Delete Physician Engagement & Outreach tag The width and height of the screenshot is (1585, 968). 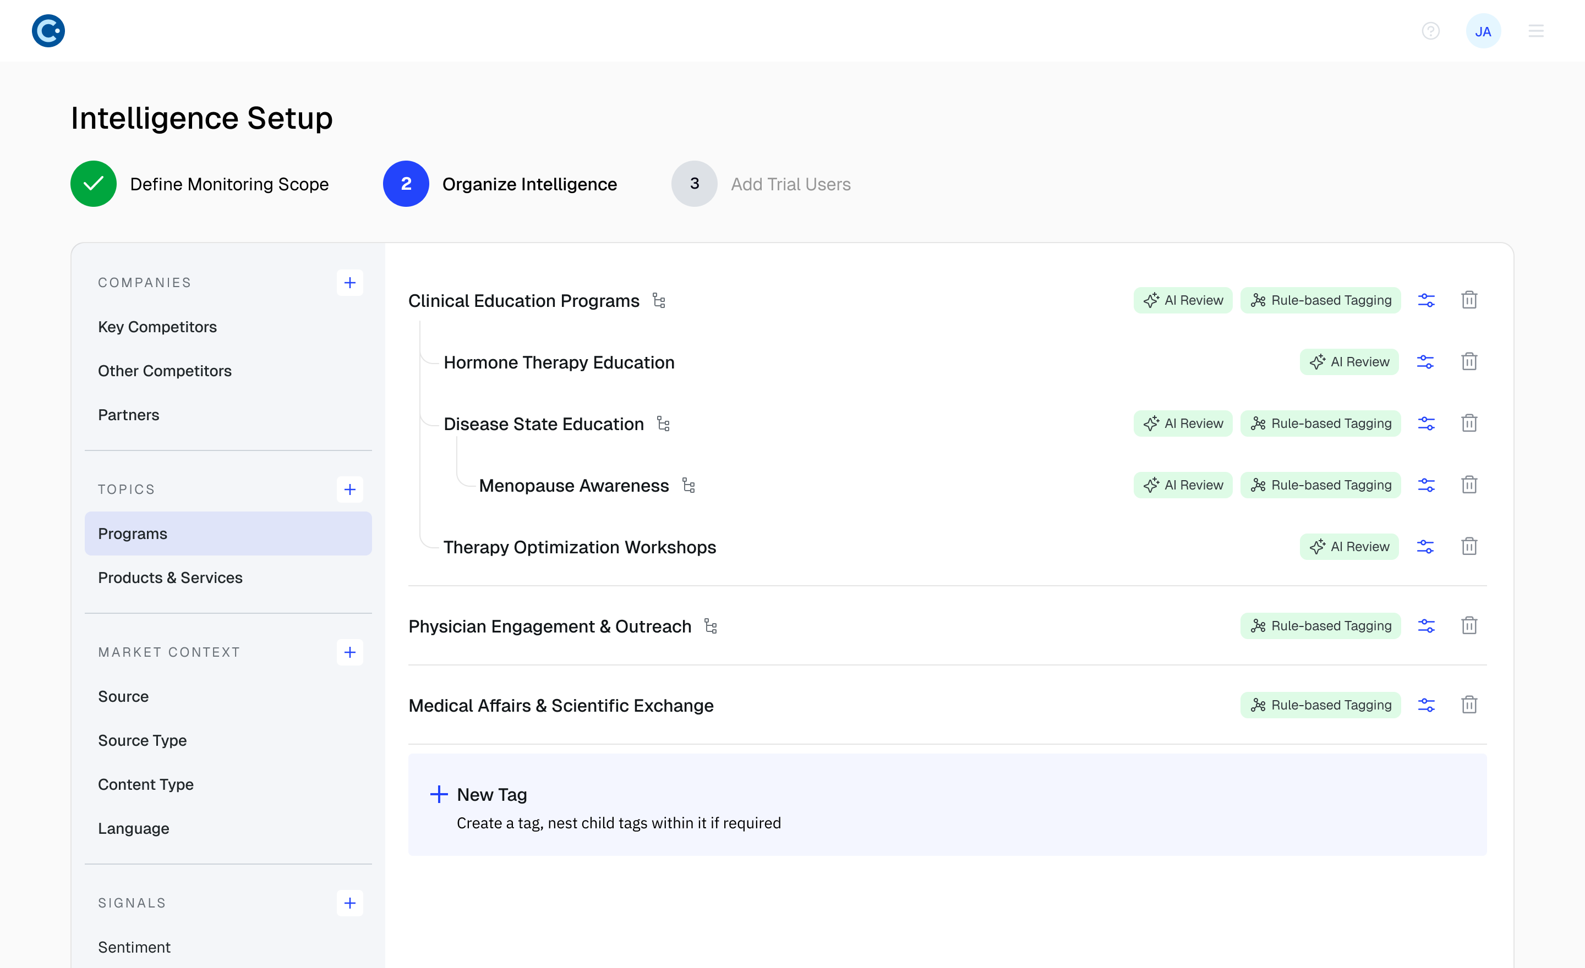point(1469,626)
